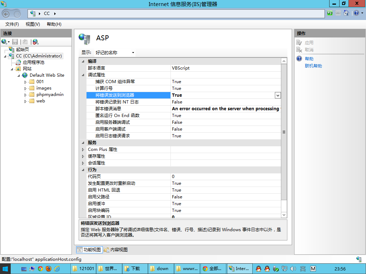Collapse the 网站 node in the tree

coord(12,69)
